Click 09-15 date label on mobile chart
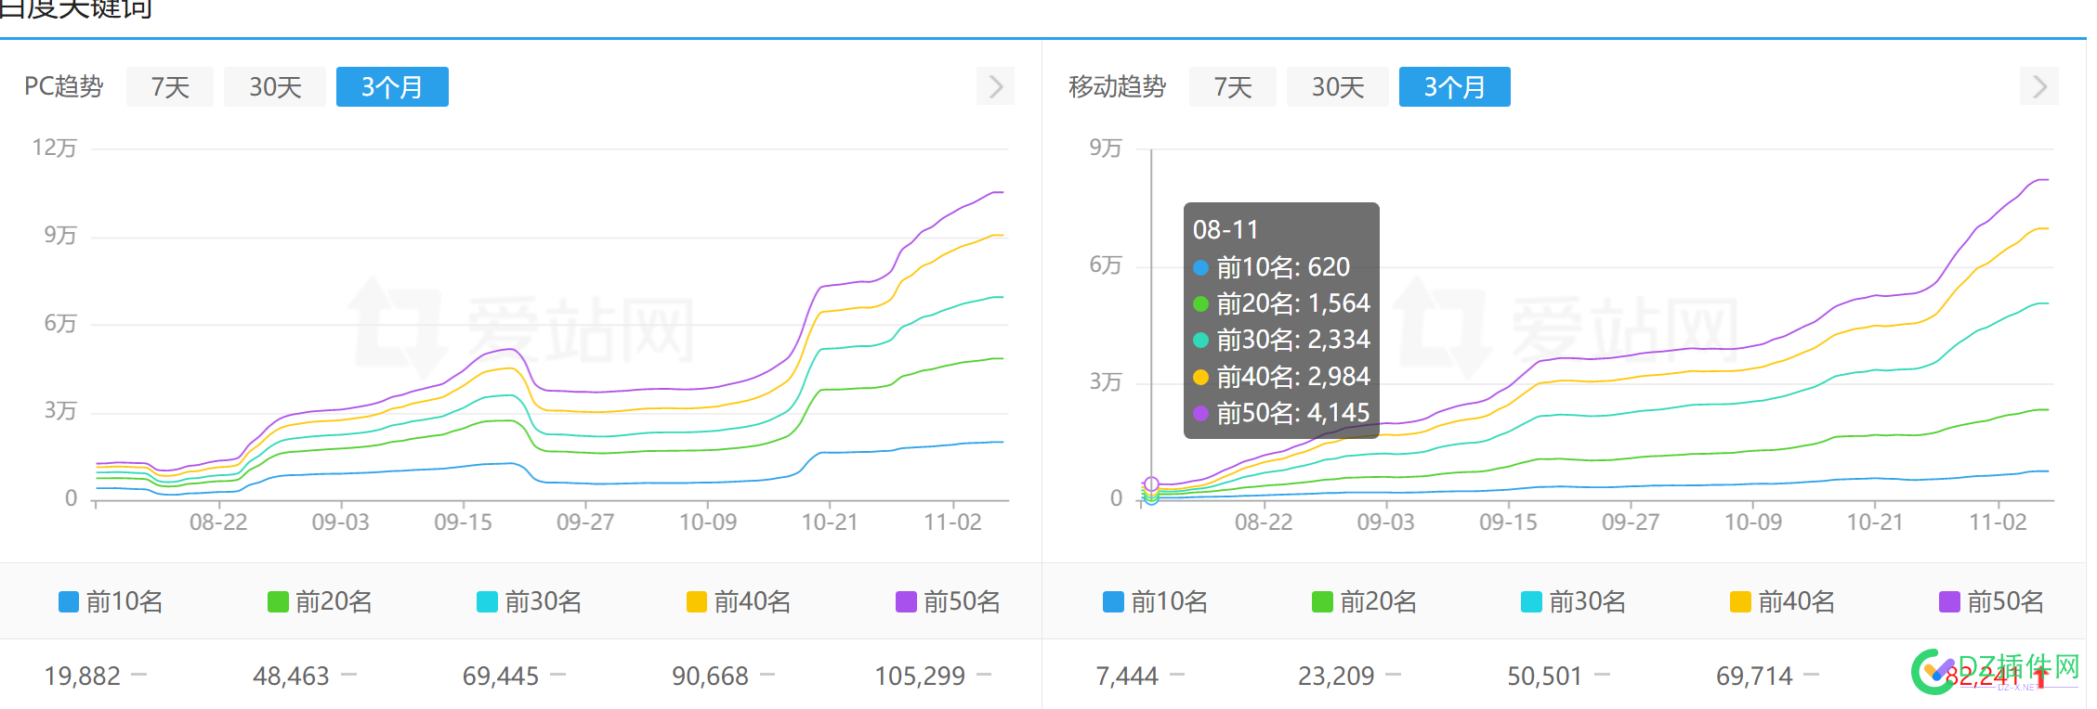2097x709 pixels. pyautogui.click(x=1508, y=522)
